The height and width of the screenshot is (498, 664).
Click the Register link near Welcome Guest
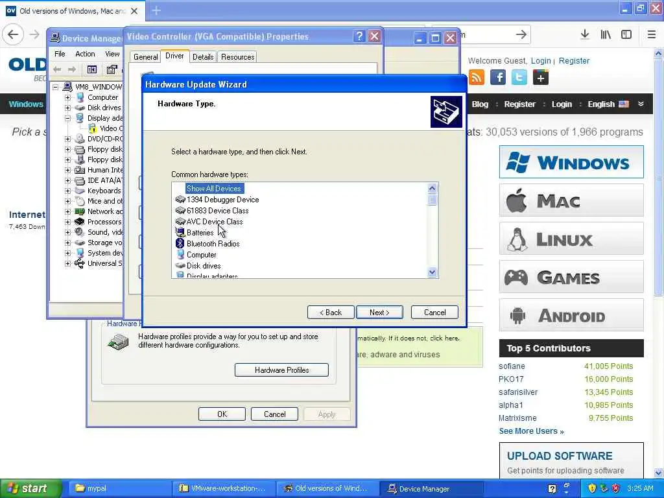click(574, 60)
